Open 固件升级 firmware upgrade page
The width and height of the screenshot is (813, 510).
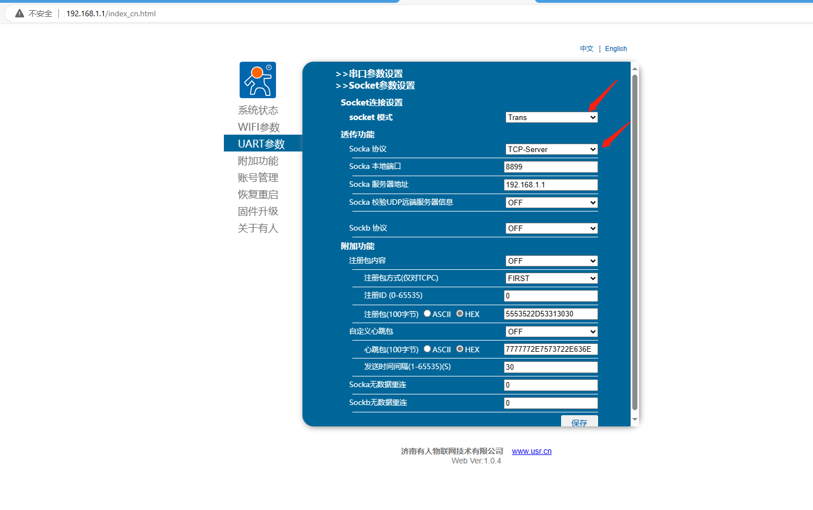pyautogui.click(x=258, y=212)
